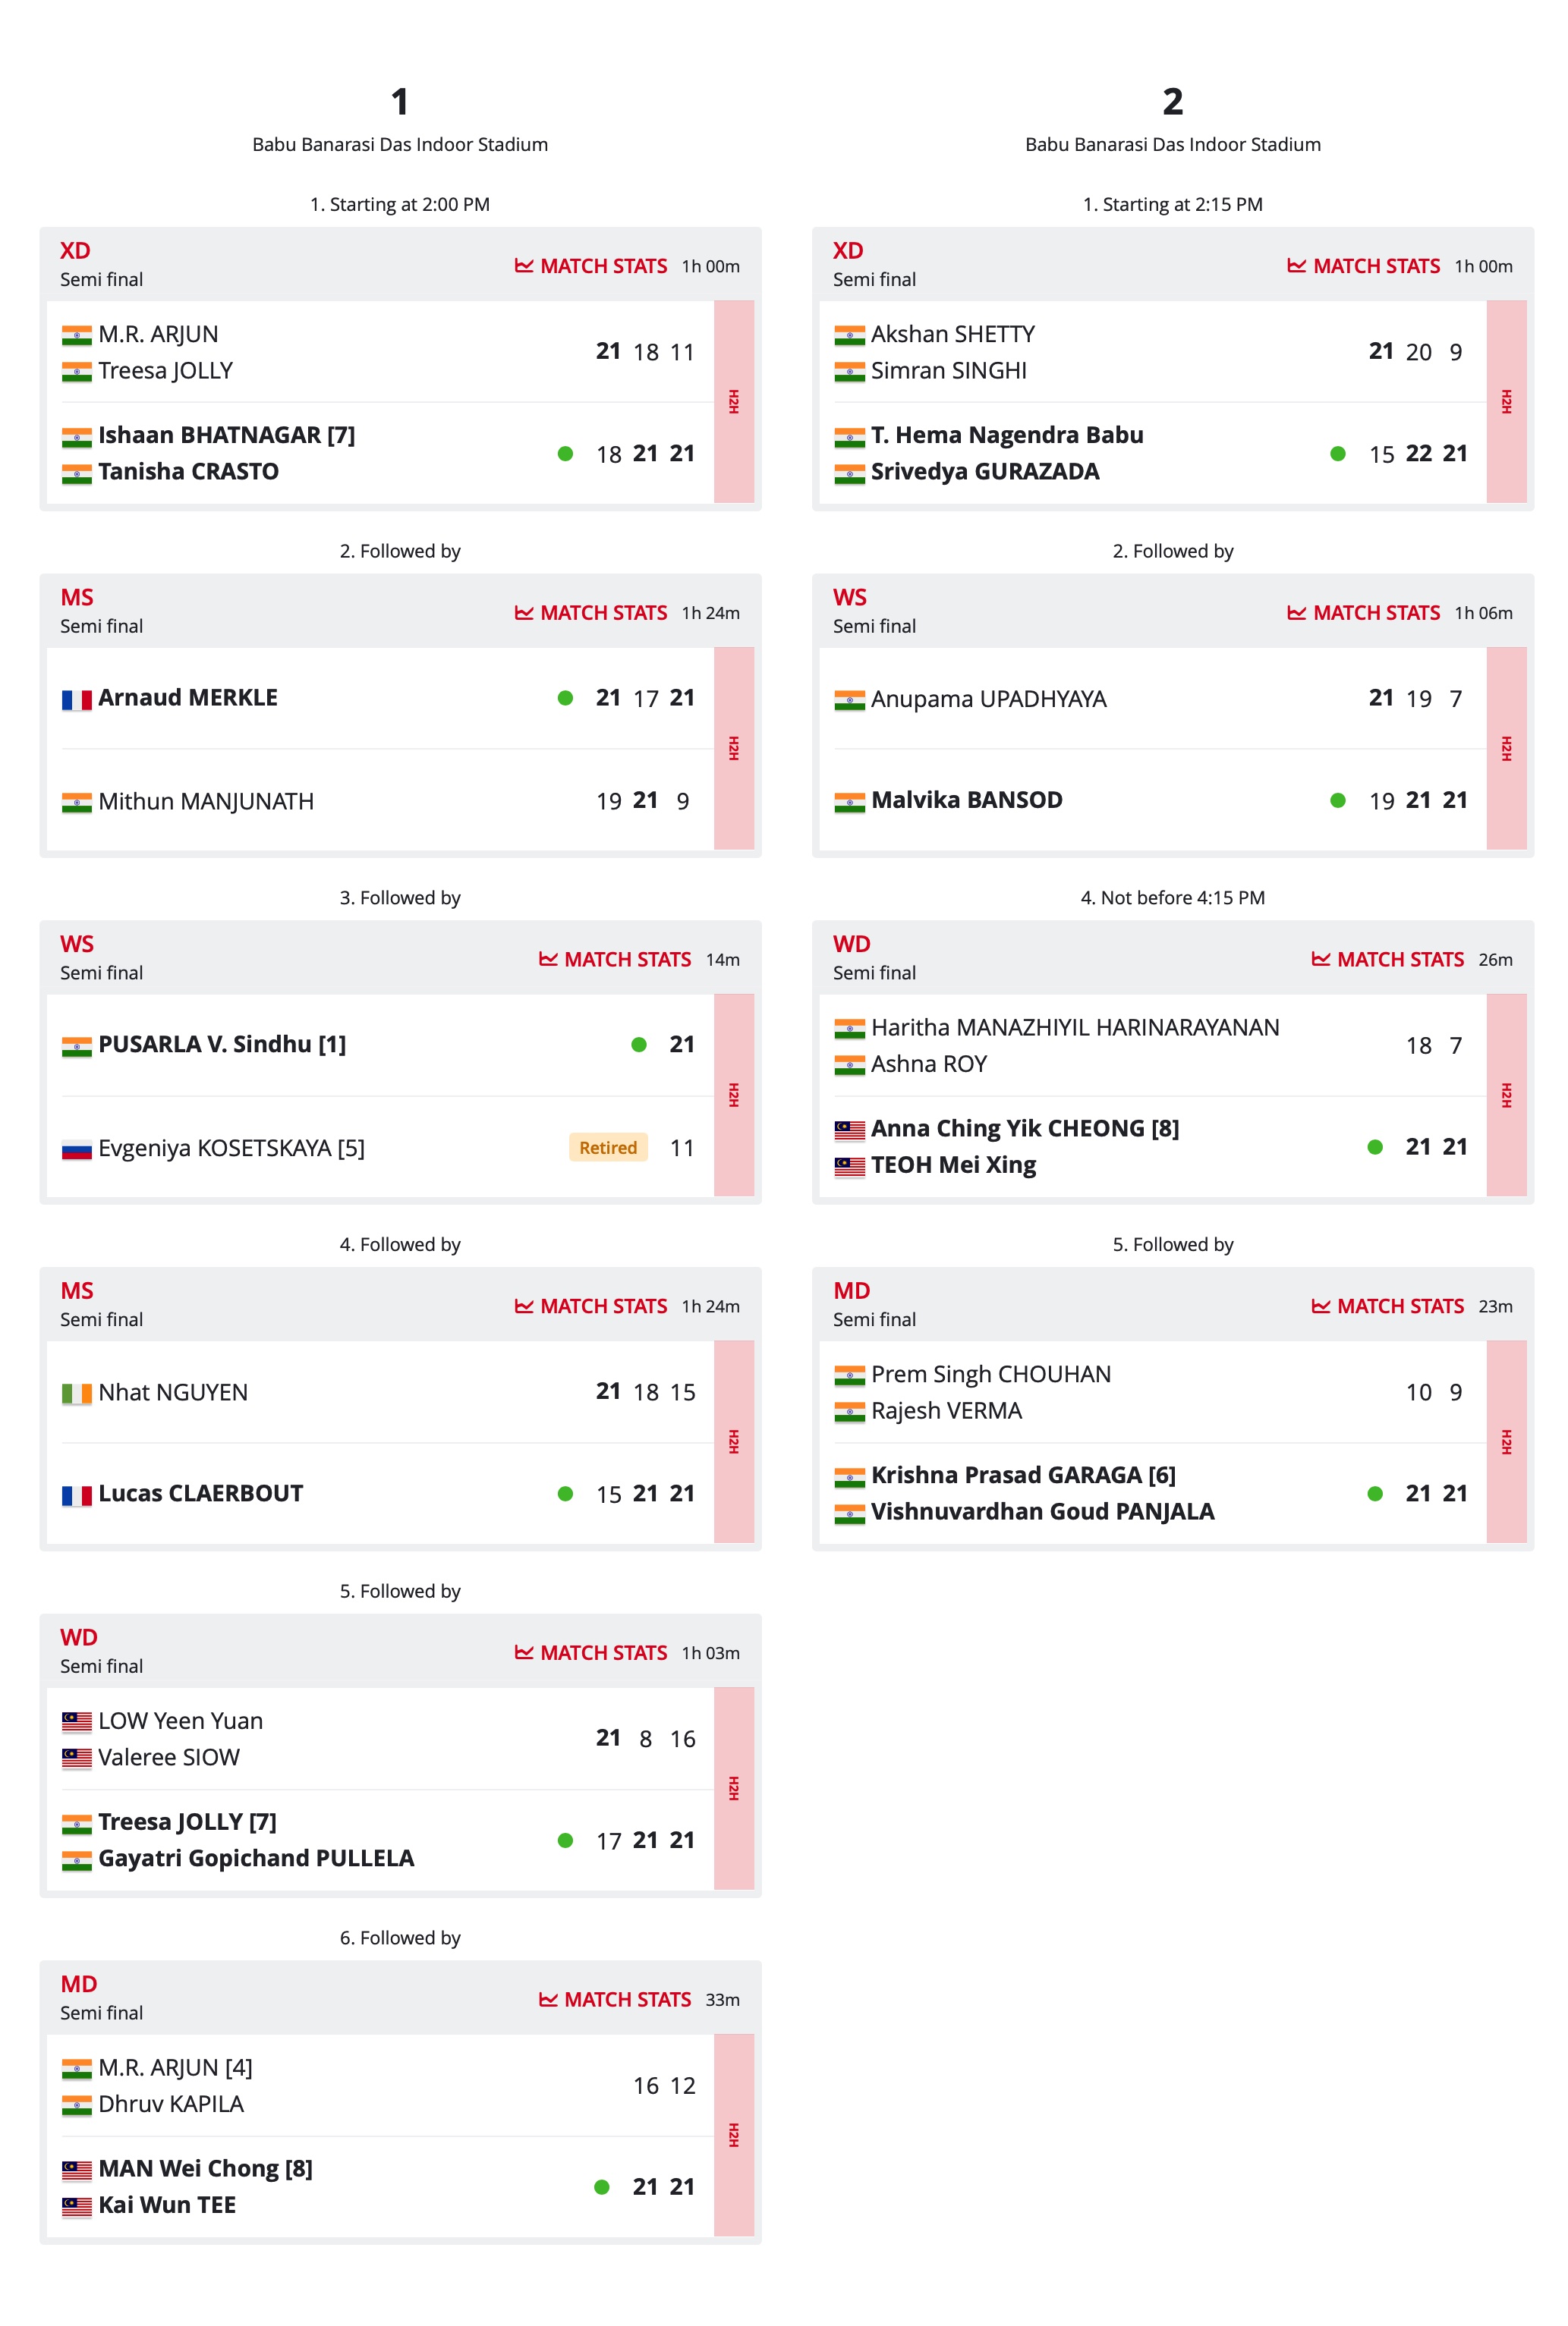Open H2H for Nguyen vs Claerbout match
1568x2326 pixels.
[x=733, y=1441]
